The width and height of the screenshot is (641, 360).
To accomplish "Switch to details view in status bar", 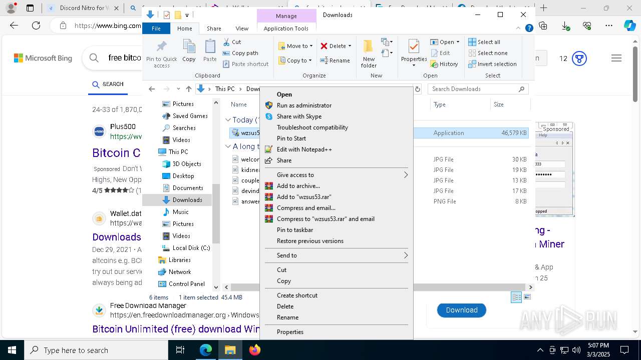I will click(516, 297).
